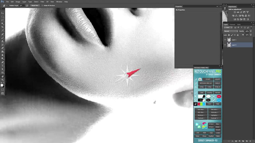This screenshot has height=143, width=255.
Task: Enable Rotate All Windows checkbox
Action: pos(42,6)
